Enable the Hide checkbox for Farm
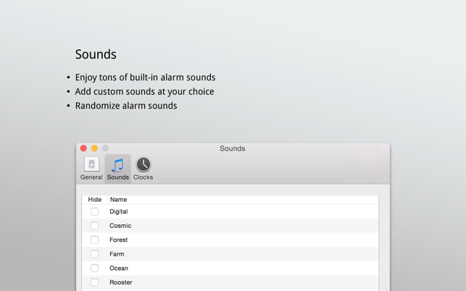 [94, 254]
